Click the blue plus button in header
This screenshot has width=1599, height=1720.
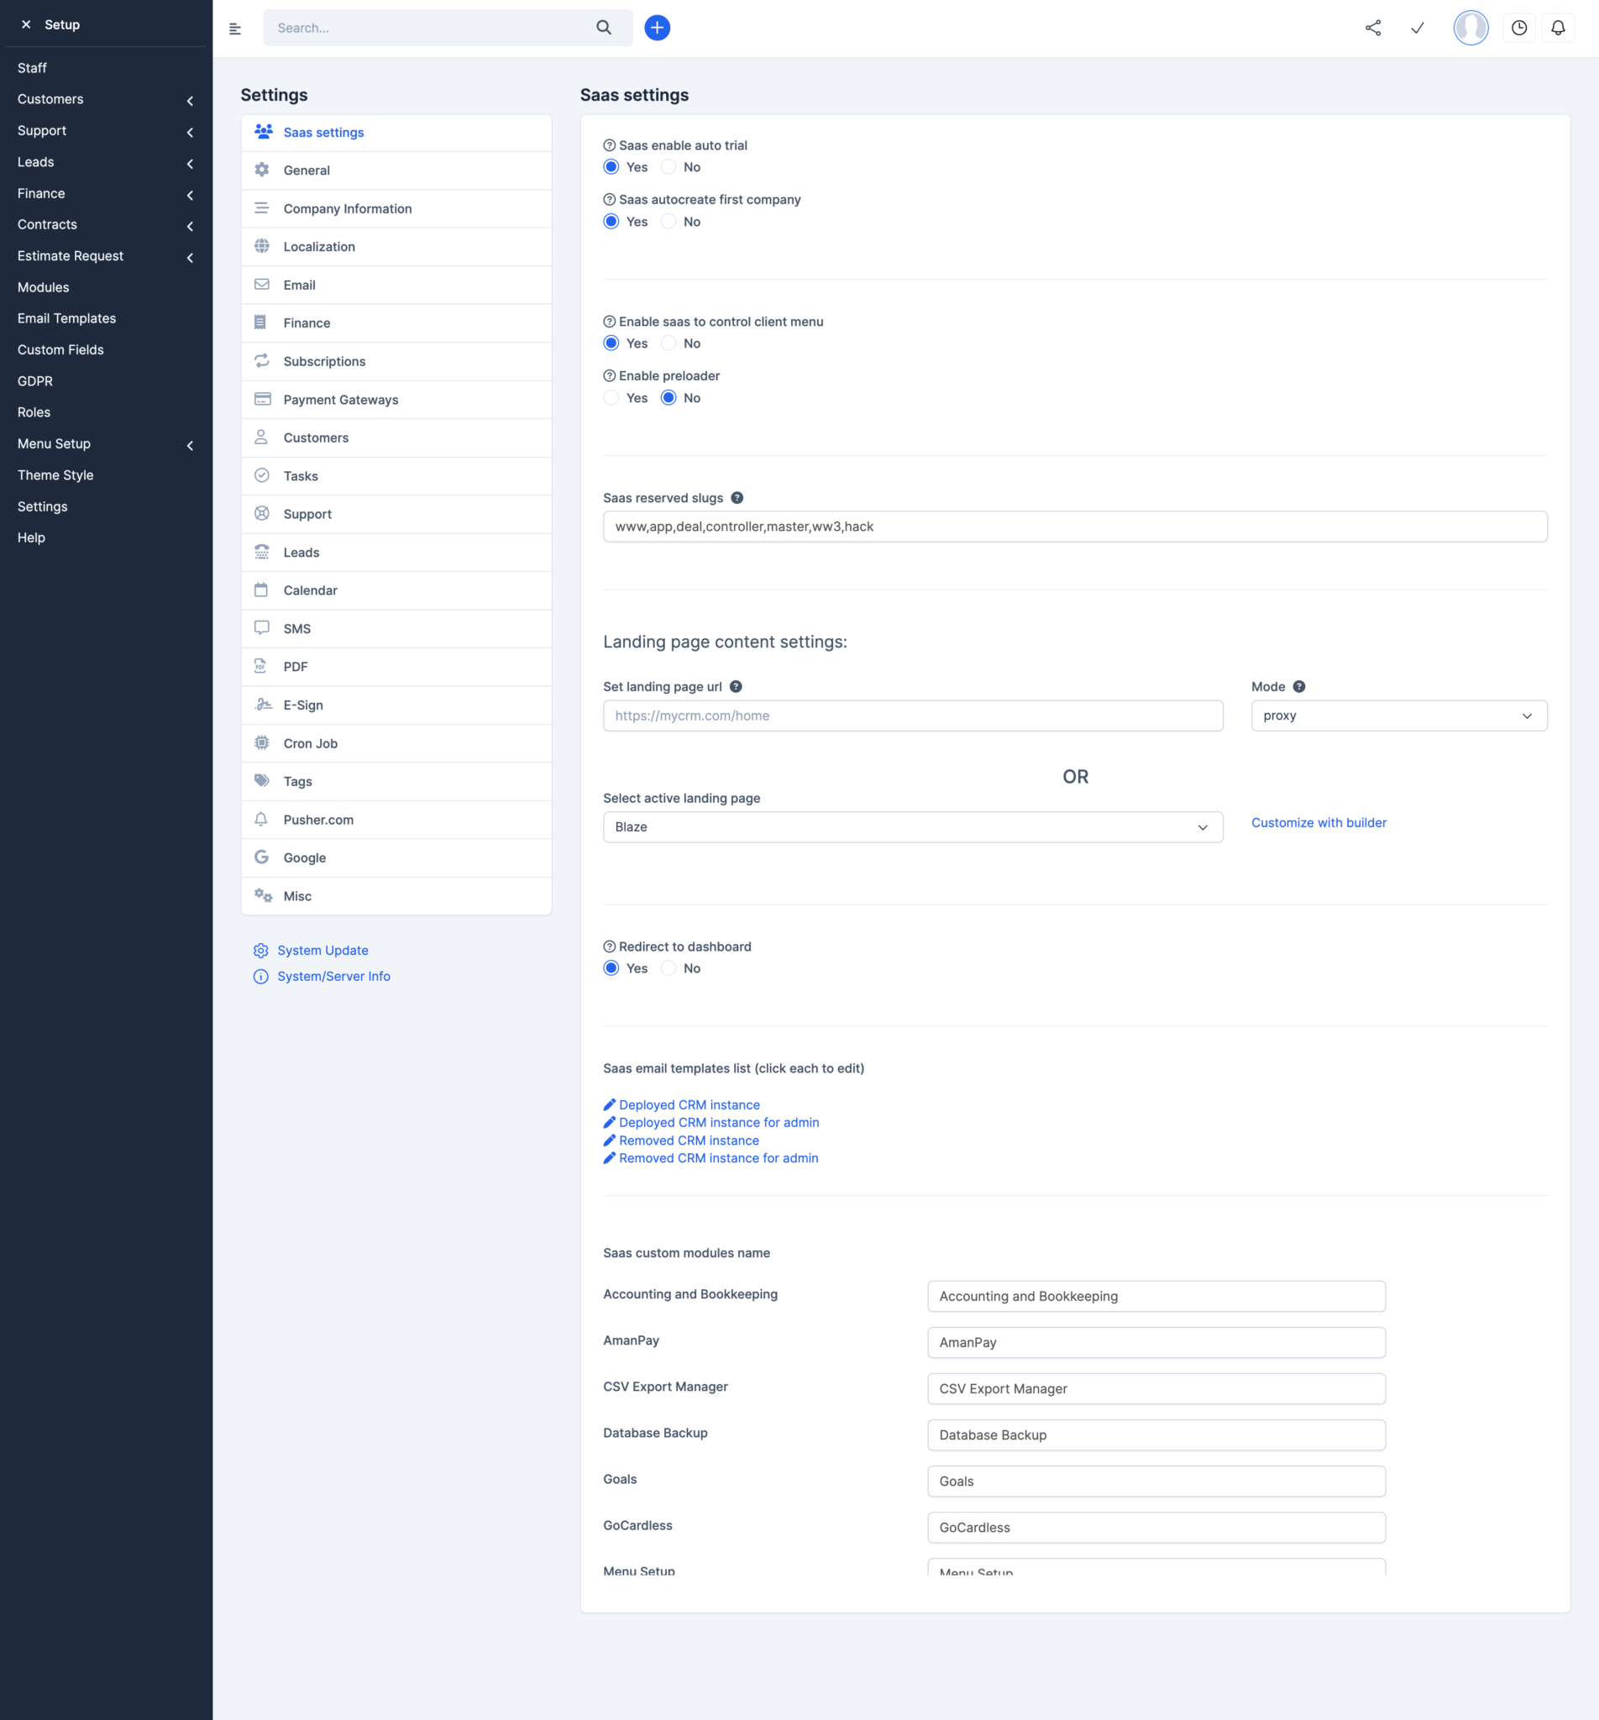[657, 27]
